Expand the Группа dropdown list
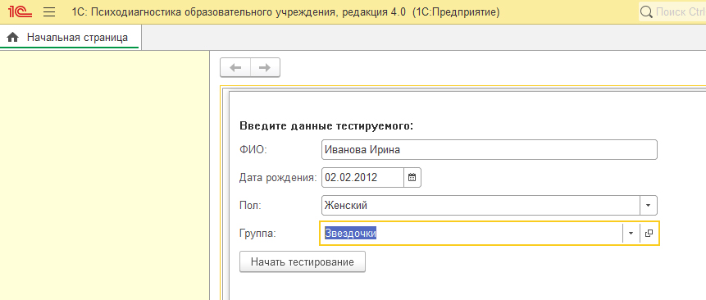Screen dimensions: 706x300 631,233
